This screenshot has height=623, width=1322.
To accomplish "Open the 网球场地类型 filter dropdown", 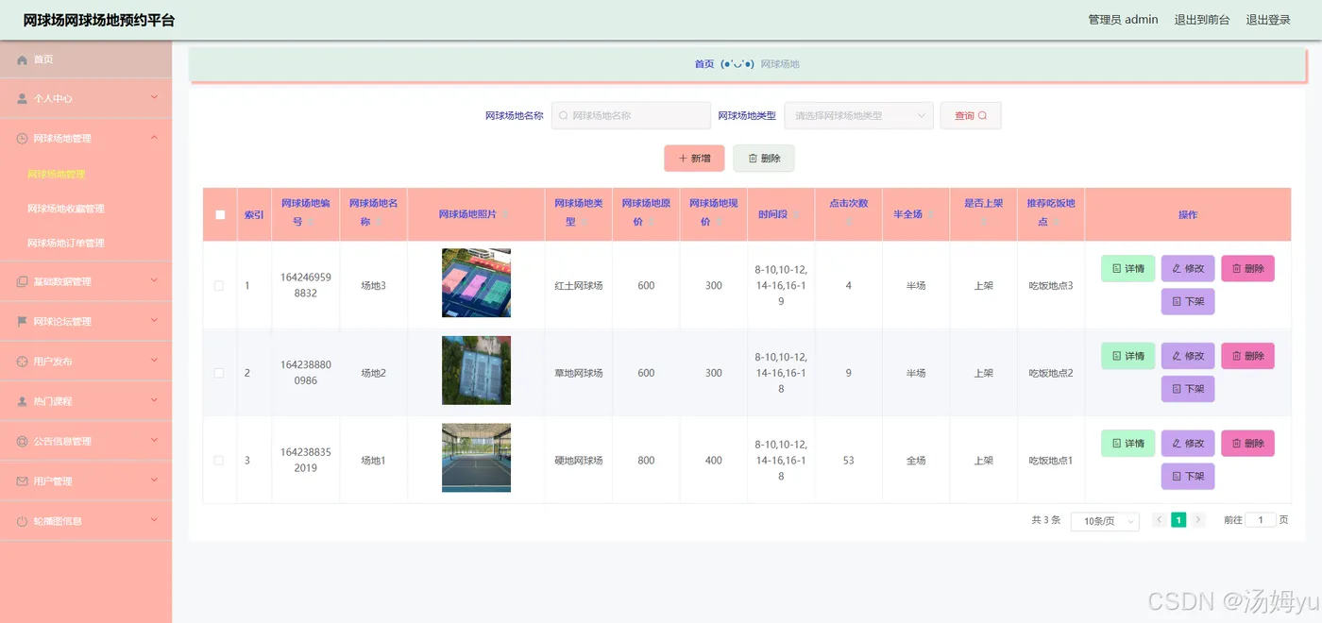I will click(x=858, y=115).
